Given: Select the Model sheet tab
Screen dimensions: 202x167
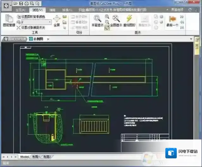Looking at the screenshot, I should pyautogui.click(x=24, y=157).
